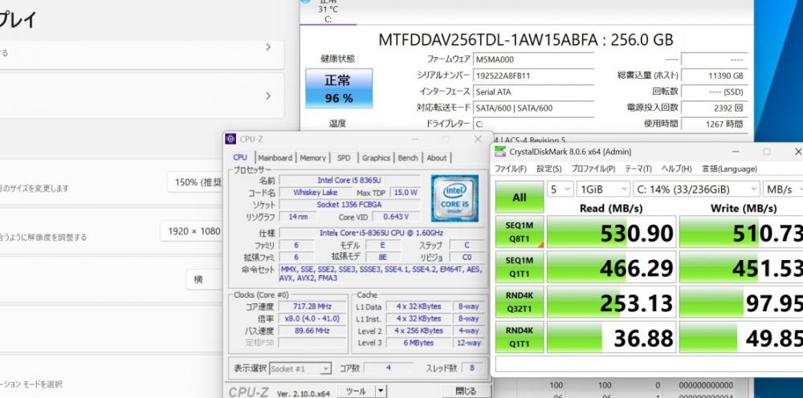Start all benchmarks with All button
803x398 pixels.
520,197
